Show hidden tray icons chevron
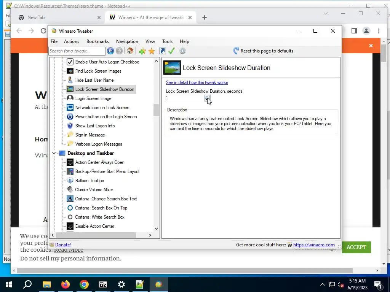 click(x=322, y=284)
